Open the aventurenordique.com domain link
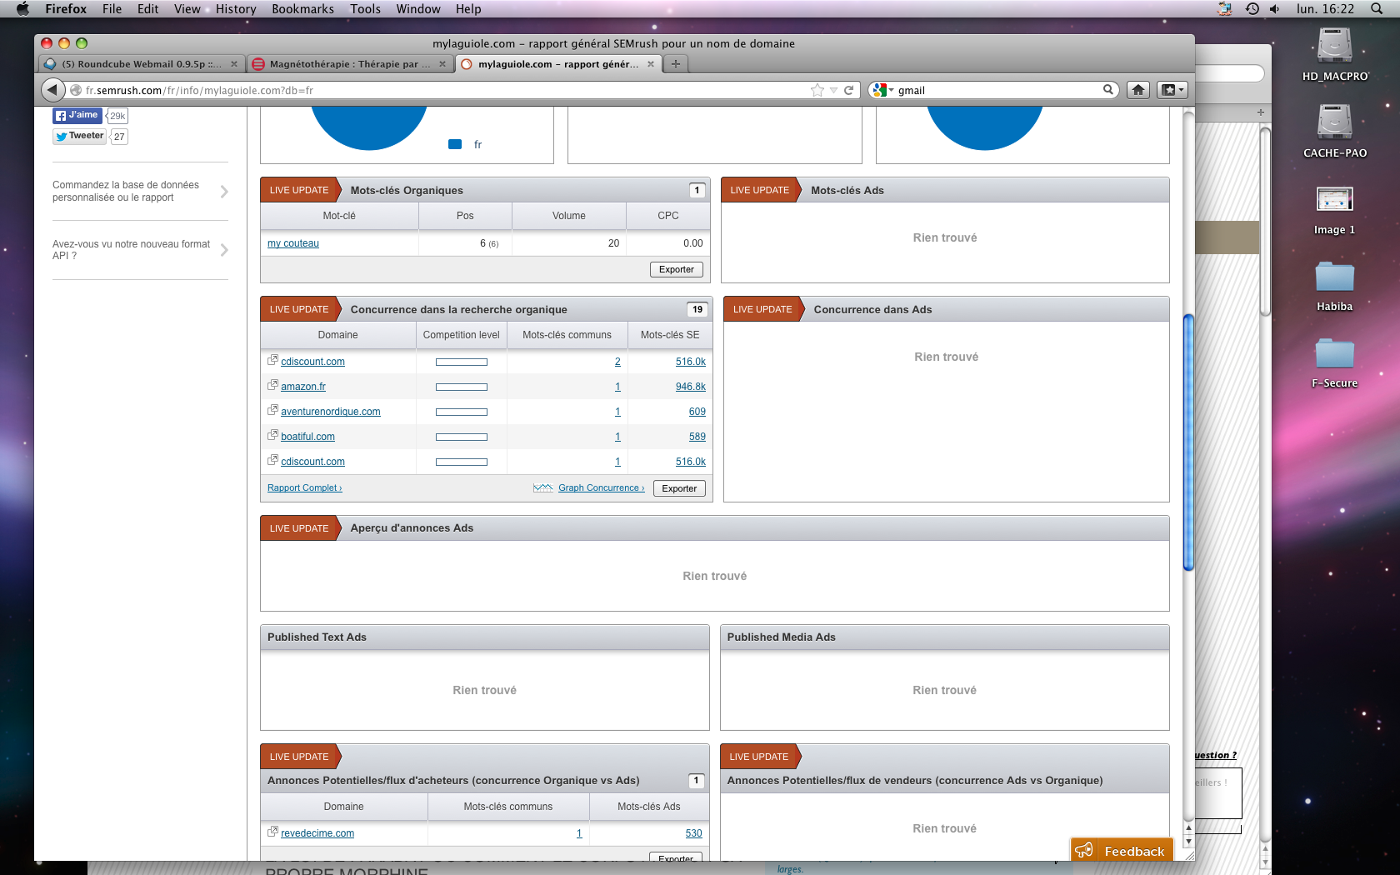Viewport: 1400px width, 875px height. [x=331, y=412]
